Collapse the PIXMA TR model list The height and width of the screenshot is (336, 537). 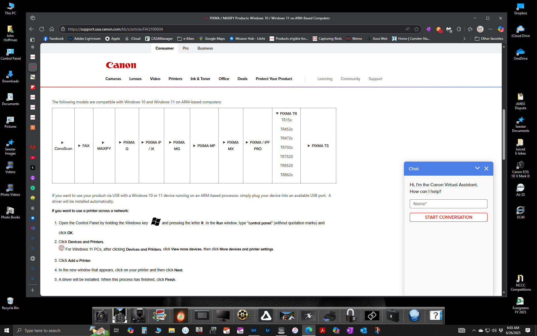(286, 113)
